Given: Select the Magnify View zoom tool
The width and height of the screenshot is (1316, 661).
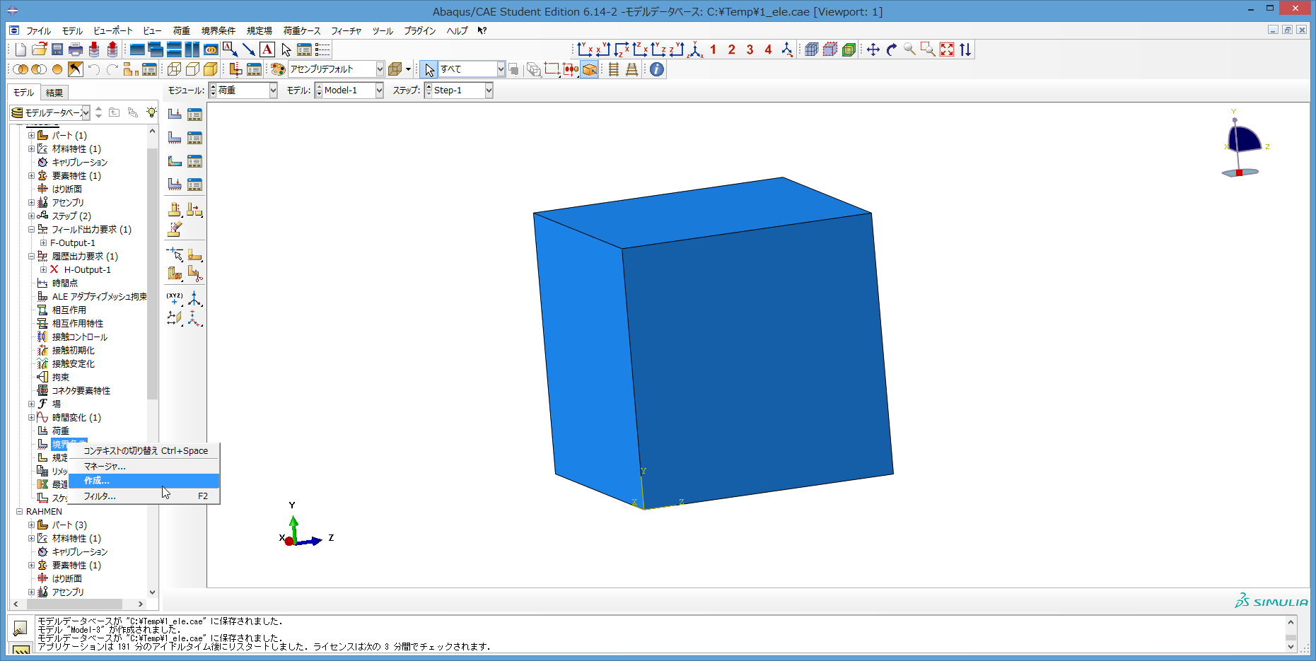Looking at the screenshot, I should [910, 49].
